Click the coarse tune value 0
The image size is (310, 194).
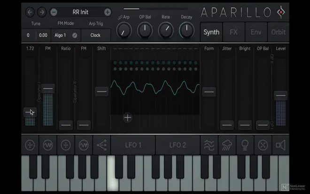pos(28,36)
